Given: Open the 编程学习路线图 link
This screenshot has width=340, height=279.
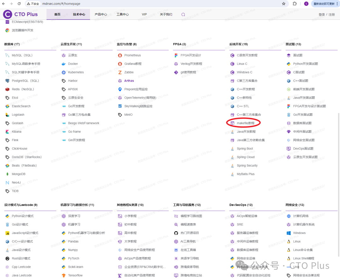Looking at the screenshot, I should click(191, 216).
